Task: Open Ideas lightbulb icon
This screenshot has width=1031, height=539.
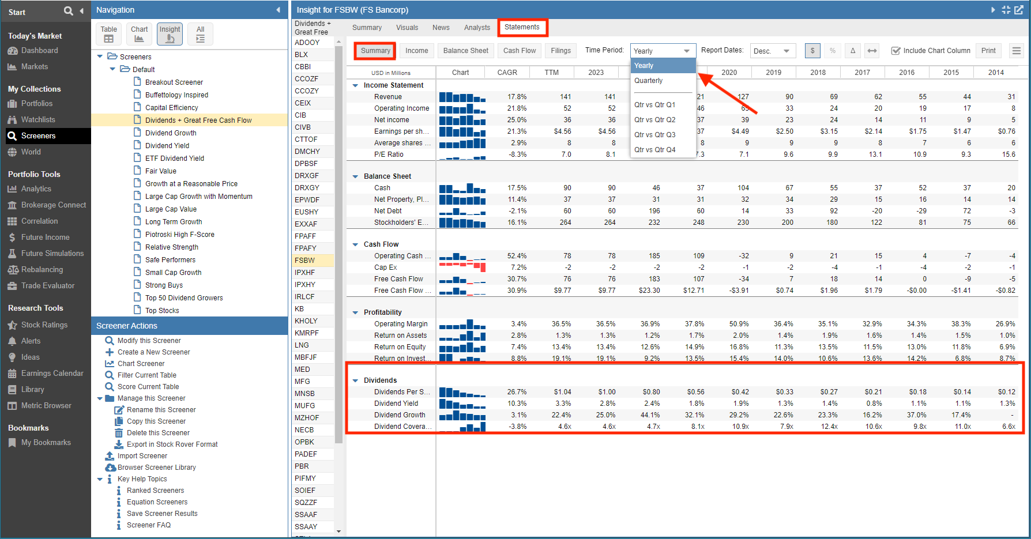Action: tap(13, 357)
